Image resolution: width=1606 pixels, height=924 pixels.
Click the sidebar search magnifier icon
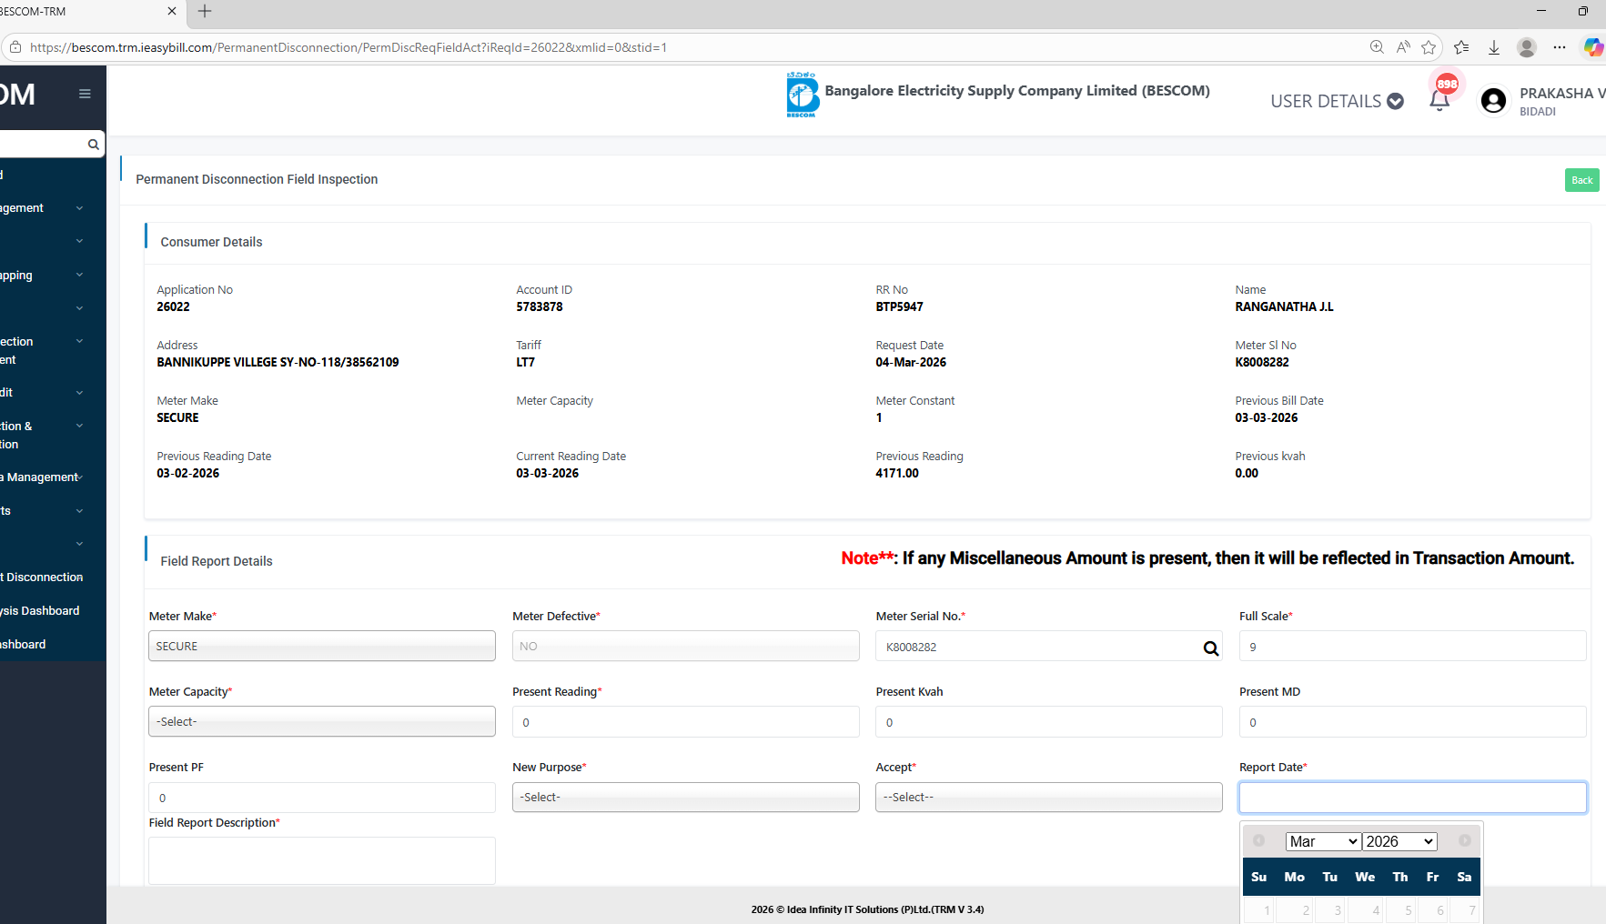point(93,145)
